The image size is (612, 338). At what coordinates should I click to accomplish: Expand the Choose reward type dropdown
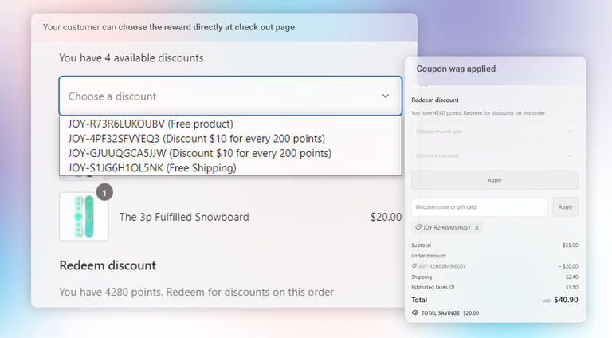tap(494, 132)
